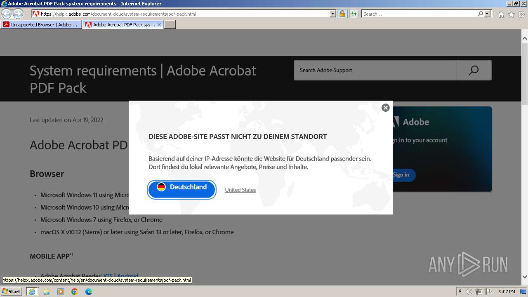Image resolution: width=528 pixels, height=297 pixels.
Task: Click the volume speaker tray icon
Action: pos(469,292)
